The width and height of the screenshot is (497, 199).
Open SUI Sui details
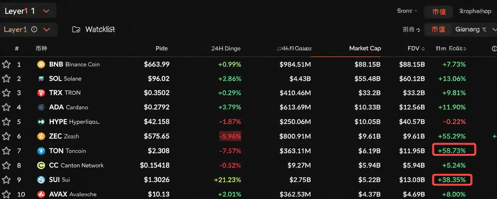click(59, 180)
